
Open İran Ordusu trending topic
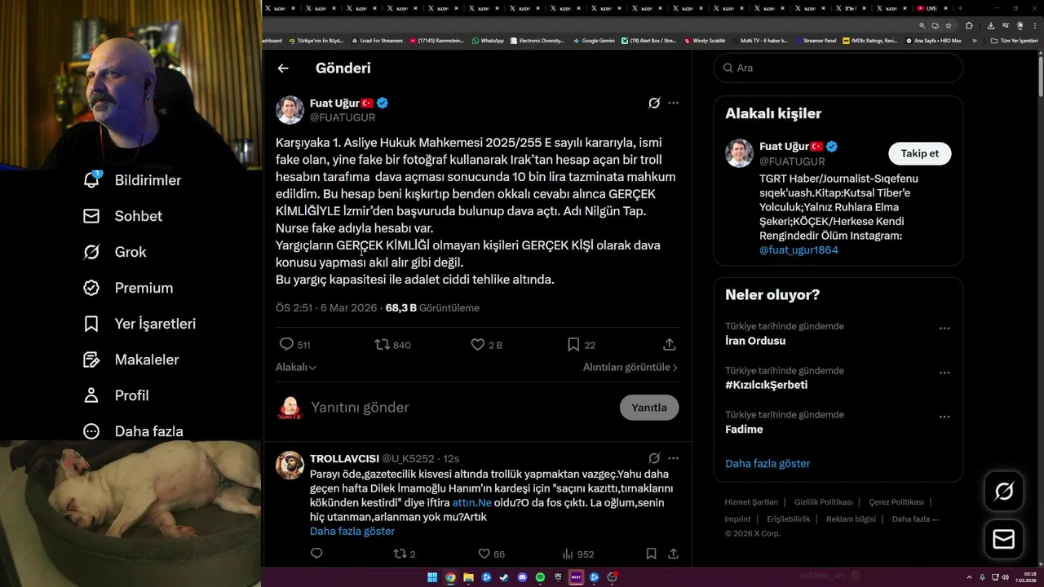click(x=755, y=341)
